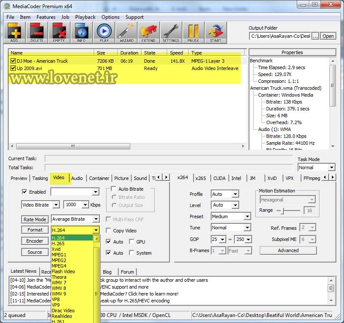The image size is (344, 323).
Task: Toggle the video Enabled checkbox
Action: point(25,192)
